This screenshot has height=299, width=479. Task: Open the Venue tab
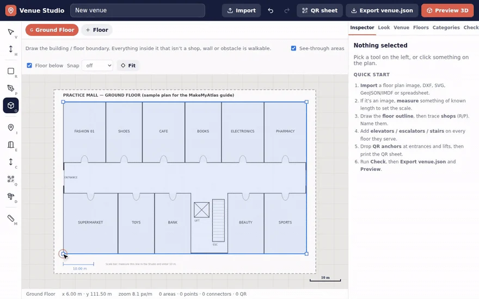point(401,28)
